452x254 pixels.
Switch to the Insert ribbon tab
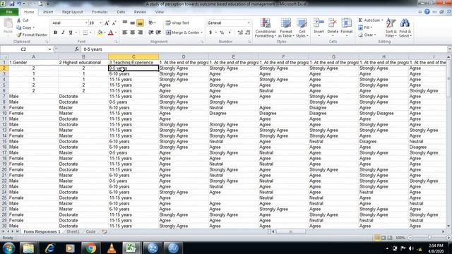point(48,12)
